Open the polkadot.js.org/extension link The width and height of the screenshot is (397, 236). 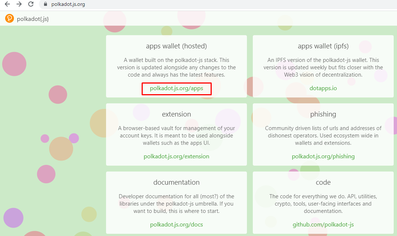pyautogui.click(x=176, y=156)
